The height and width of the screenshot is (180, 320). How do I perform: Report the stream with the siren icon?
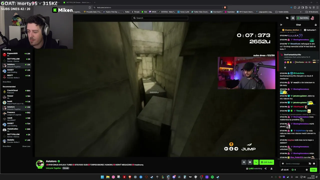tap(271, 168)
